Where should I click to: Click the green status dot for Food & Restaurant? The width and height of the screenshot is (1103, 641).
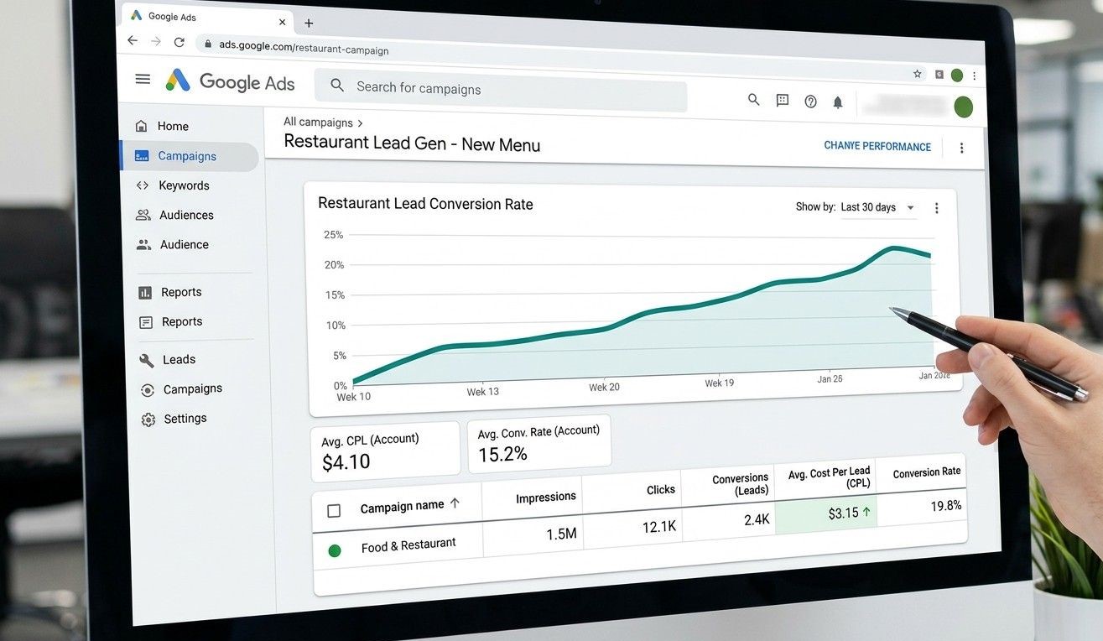[335, 550]
